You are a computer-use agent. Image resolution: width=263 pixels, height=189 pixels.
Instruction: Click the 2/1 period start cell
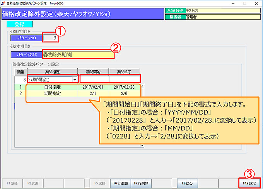93,93
